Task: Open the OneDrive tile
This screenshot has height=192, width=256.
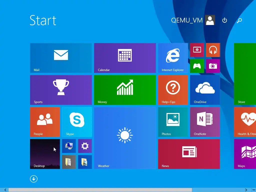Action: 205,90
